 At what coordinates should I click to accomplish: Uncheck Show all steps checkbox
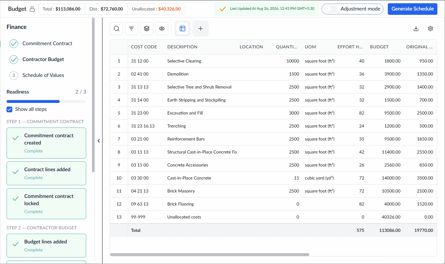10,109
